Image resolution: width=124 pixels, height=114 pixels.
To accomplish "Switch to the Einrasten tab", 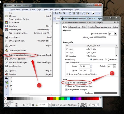I will (91, 27).
